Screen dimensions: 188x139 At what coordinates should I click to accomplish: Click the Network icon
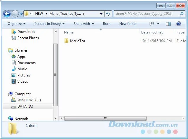[x=11, y=119]
